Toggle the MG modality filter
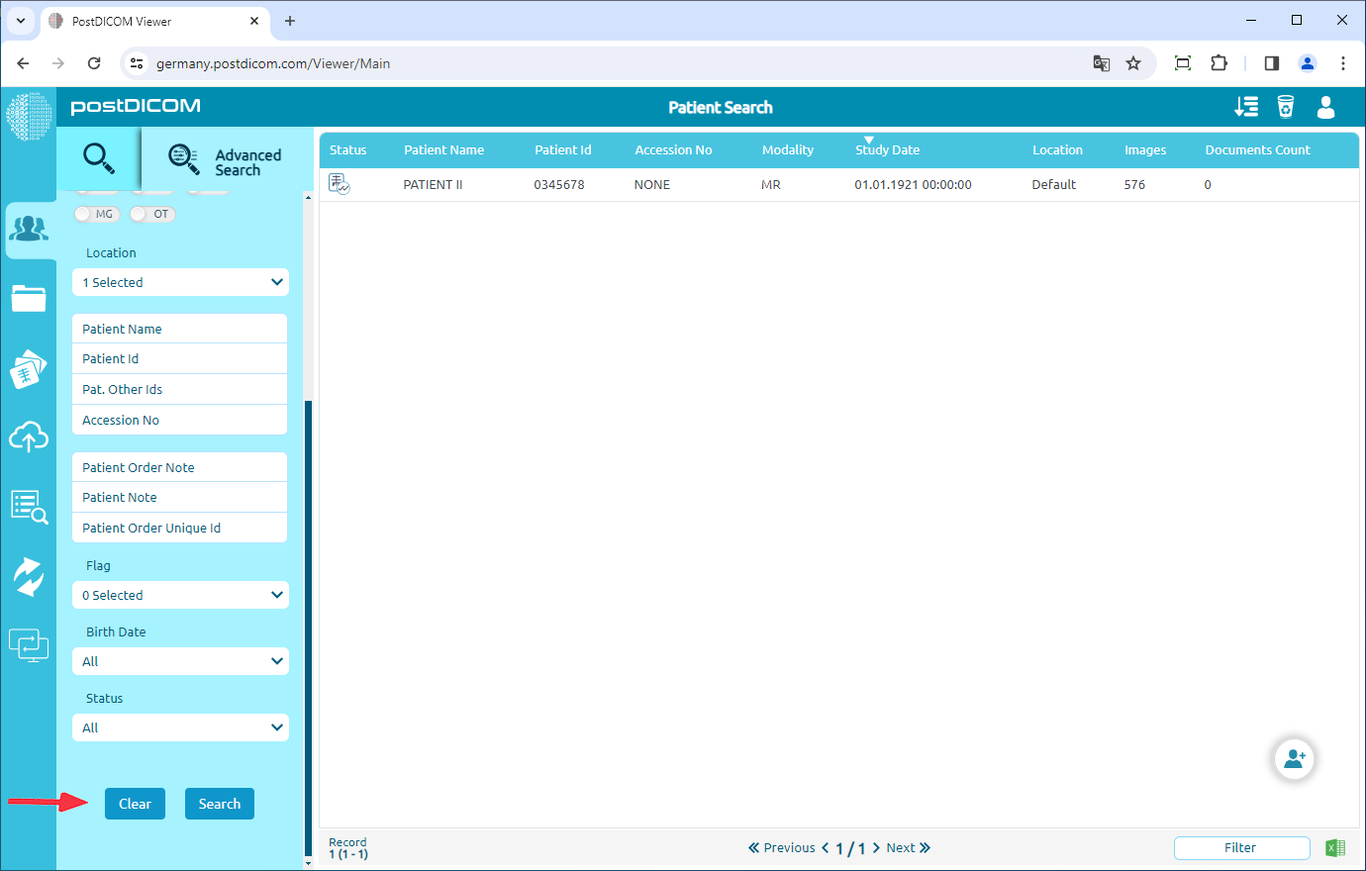The image size is (1366, 871). [96, 214]
